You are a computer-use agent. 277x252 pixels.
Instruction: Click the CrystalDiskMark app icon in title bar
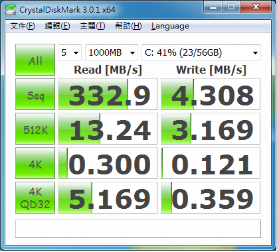(11, 9)
